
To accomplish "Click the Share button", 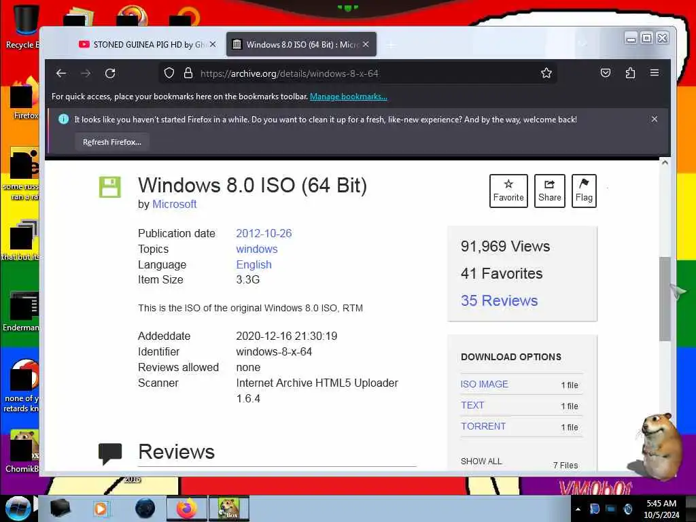I will [549, 191].
